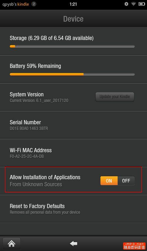Click the battery remaining progress bar
Screen dimensions: 147x251
72,74
